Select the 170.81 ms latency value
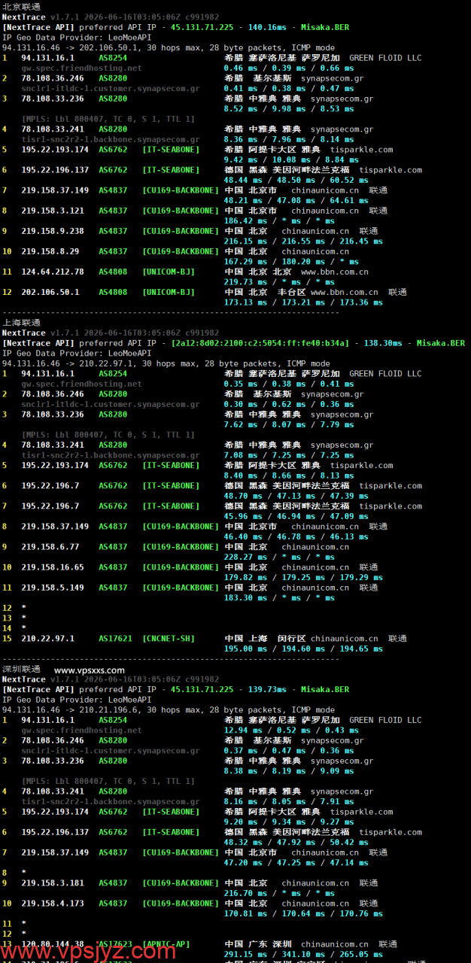 pyautogui.click(x=245, y=914)
